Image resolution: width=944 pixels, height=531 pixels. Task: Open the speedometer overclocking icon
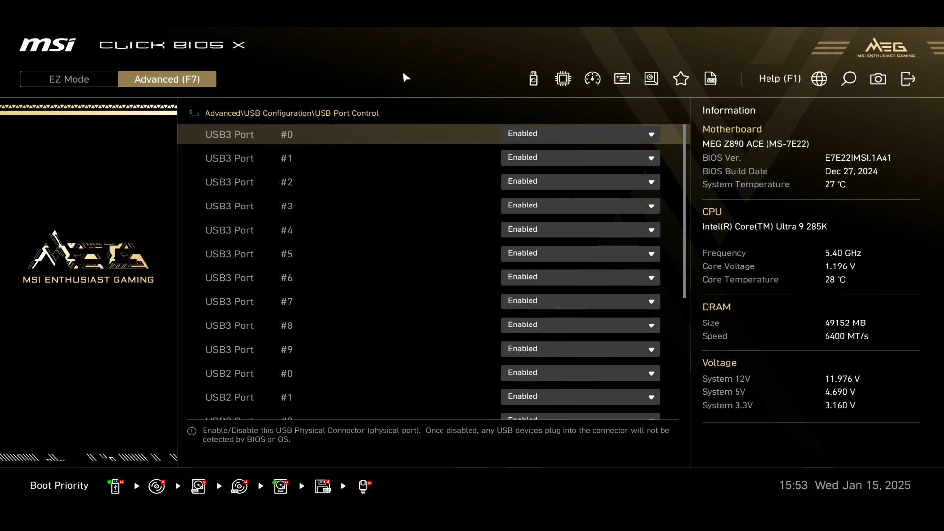tap(592, 79)
